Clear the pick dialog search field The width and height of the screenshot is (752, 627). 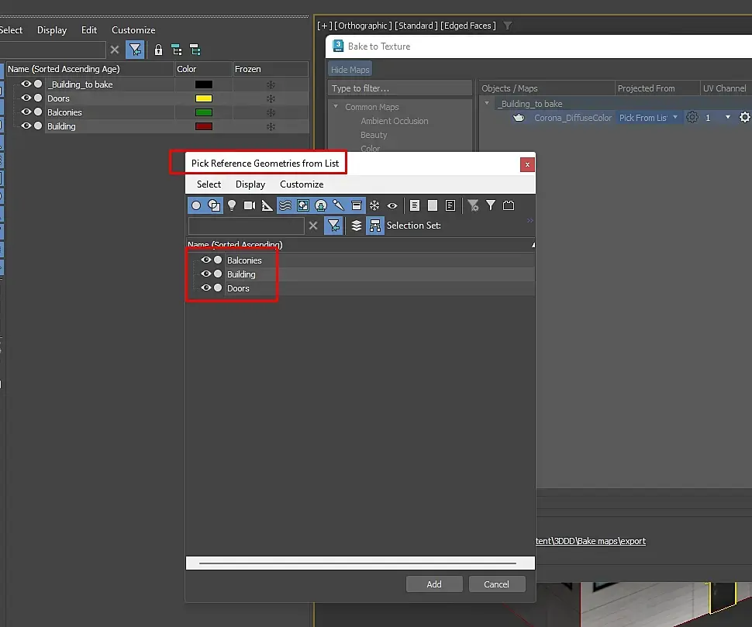[313, 226]
